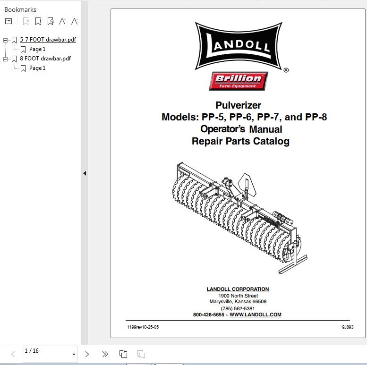The height and width of the screenshot is (365, 367).
Task: Increase bookmark text size icon
Action: (62, 22)
